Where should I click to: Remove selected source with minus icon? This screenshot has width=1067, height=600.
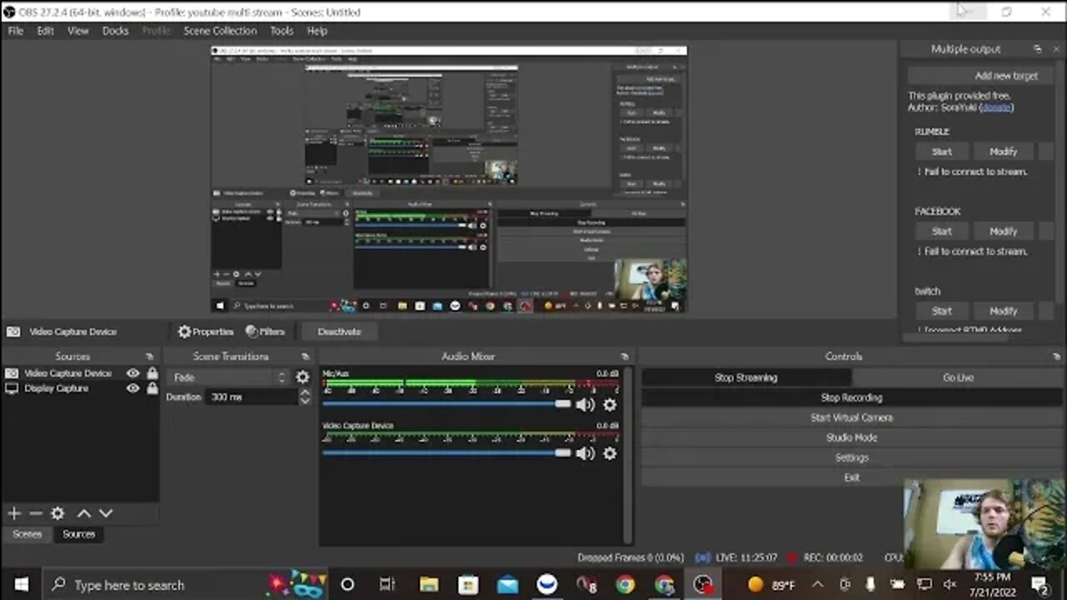(35, 513)
